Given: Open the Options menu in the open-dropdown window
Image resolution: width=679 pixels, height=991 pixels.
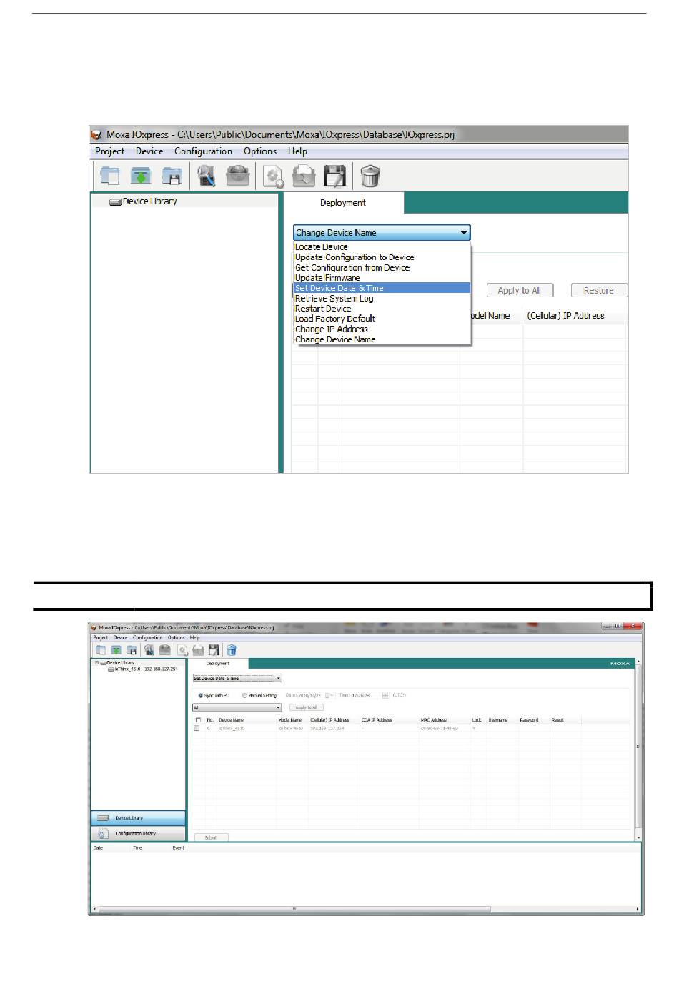Looking at the screenshot, I should click(x=260, y=151).
